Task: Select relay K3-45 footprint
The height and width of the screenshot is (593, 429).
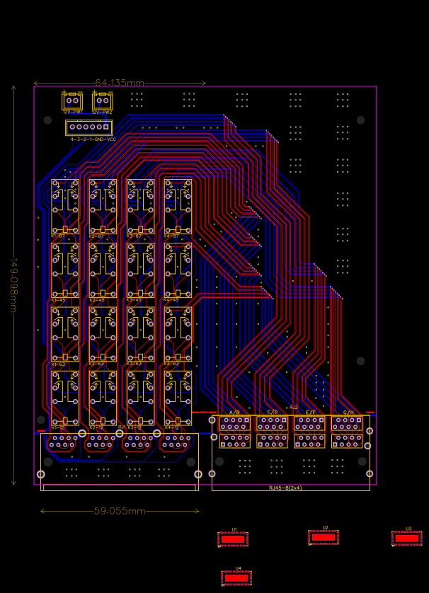Action: point(140,270)
